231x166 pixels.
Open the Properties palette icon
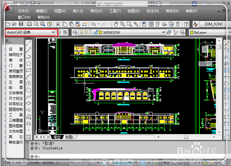point(144,24)
